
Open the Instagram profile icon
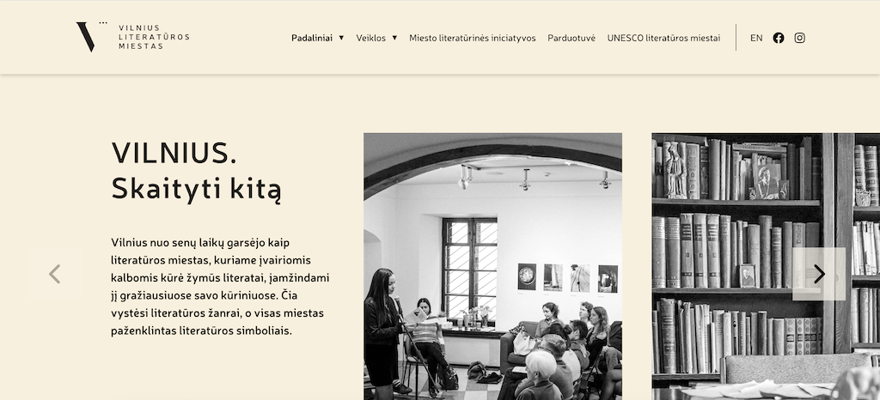(x=800, y=38)
